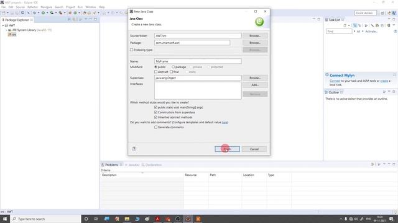398x223 pixels.
Task: Uncheck Inherited abstract methods option
Action: (156, 117)
